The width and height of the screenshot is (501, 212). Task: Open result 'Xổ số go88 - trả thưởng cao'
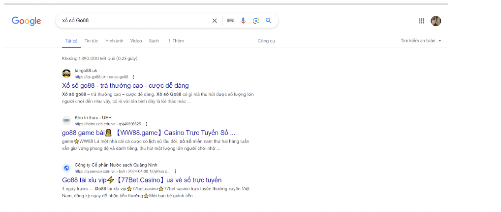point(125,85)
